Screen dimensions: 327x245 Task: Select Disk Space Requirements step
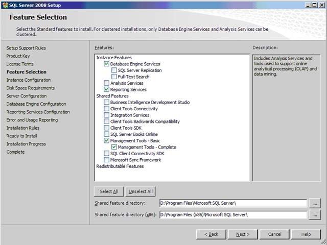point(31,88)
